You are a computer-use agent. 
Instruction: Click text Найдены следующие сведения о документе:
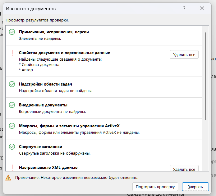(x=60, y=59)
